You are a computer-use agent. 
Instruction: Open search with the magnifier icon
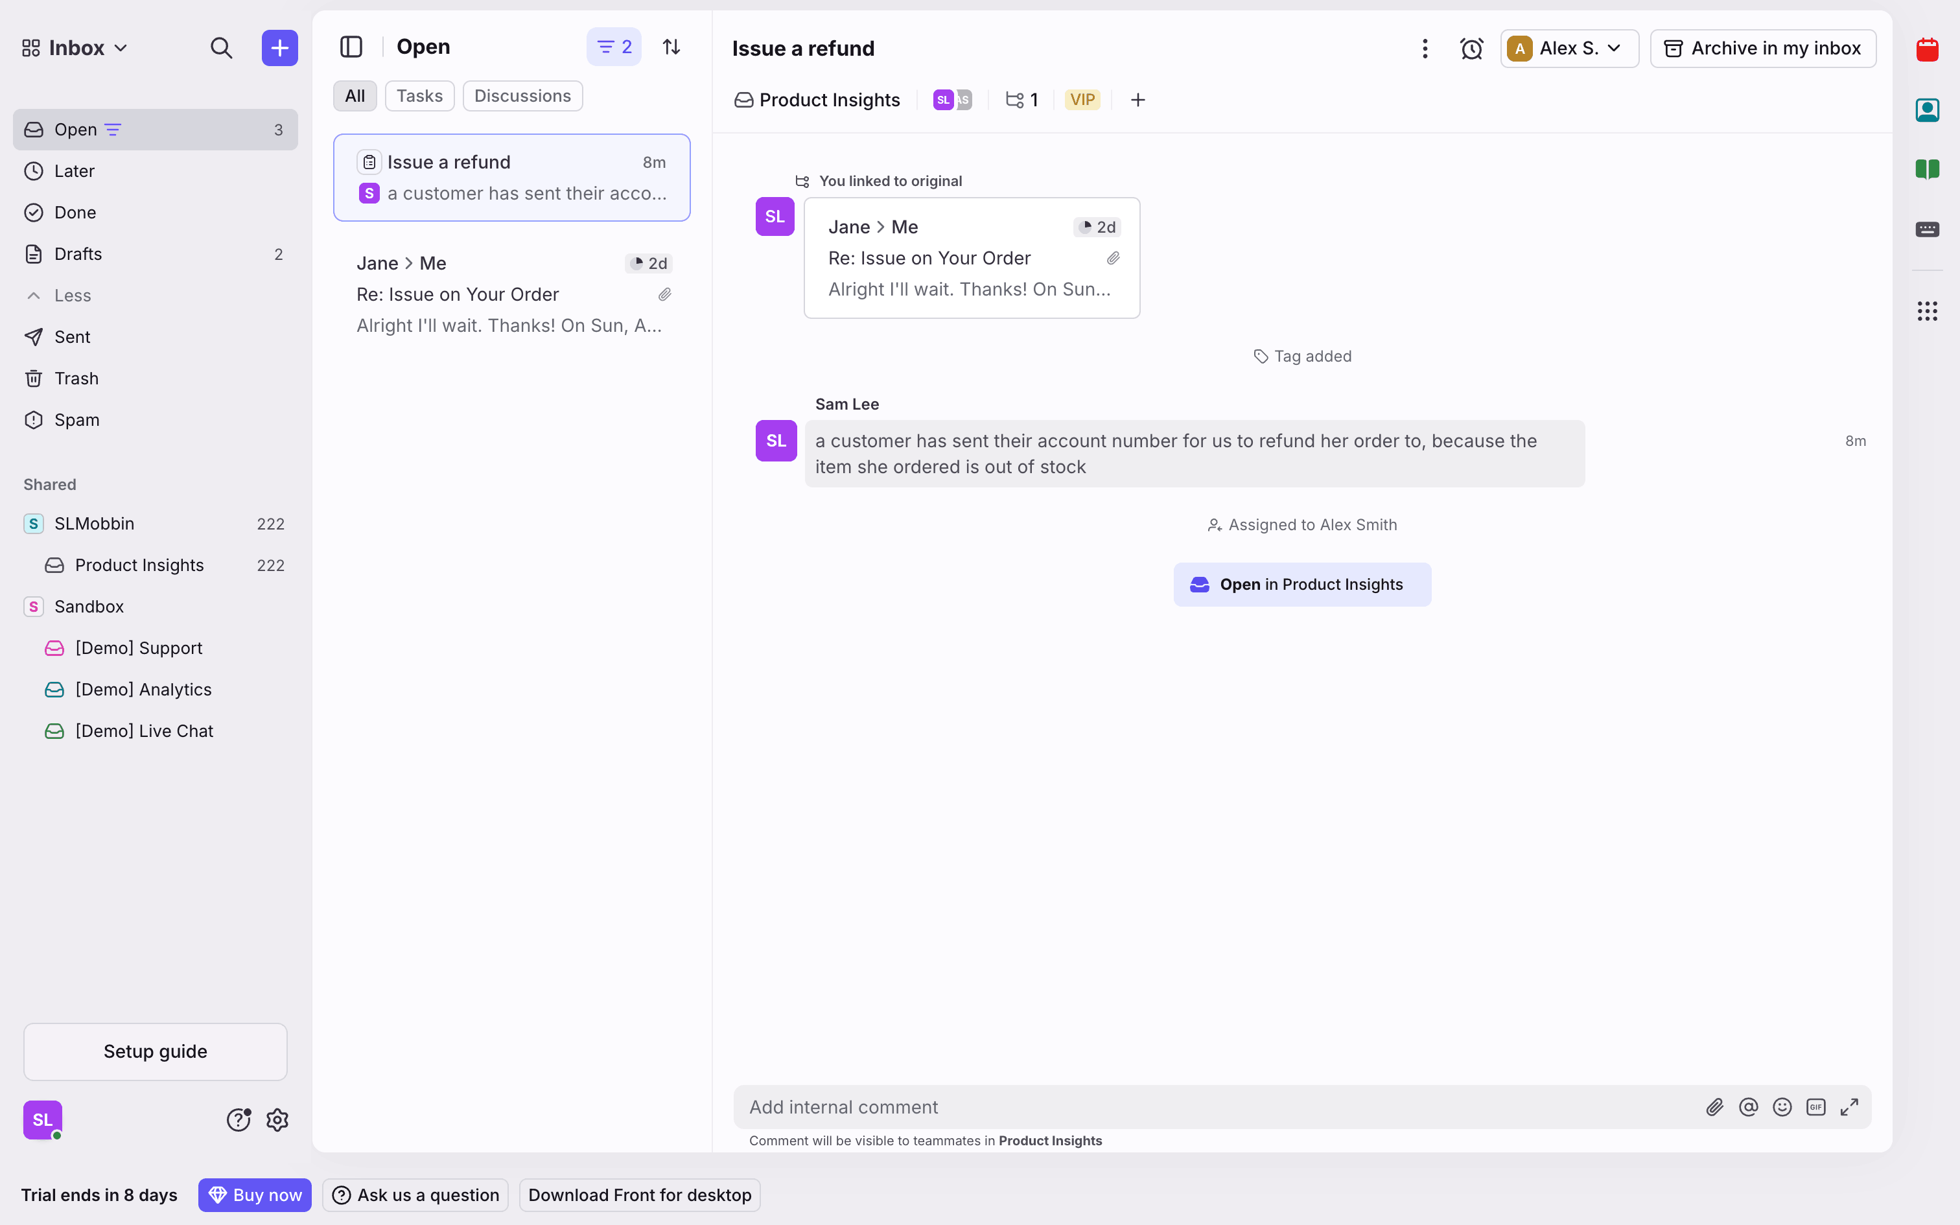point(221,48)
